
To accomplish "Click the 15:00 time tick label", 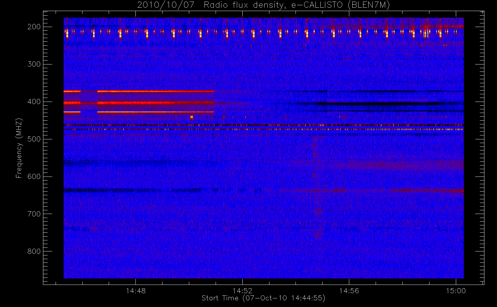I will click(x=456, y=291).
